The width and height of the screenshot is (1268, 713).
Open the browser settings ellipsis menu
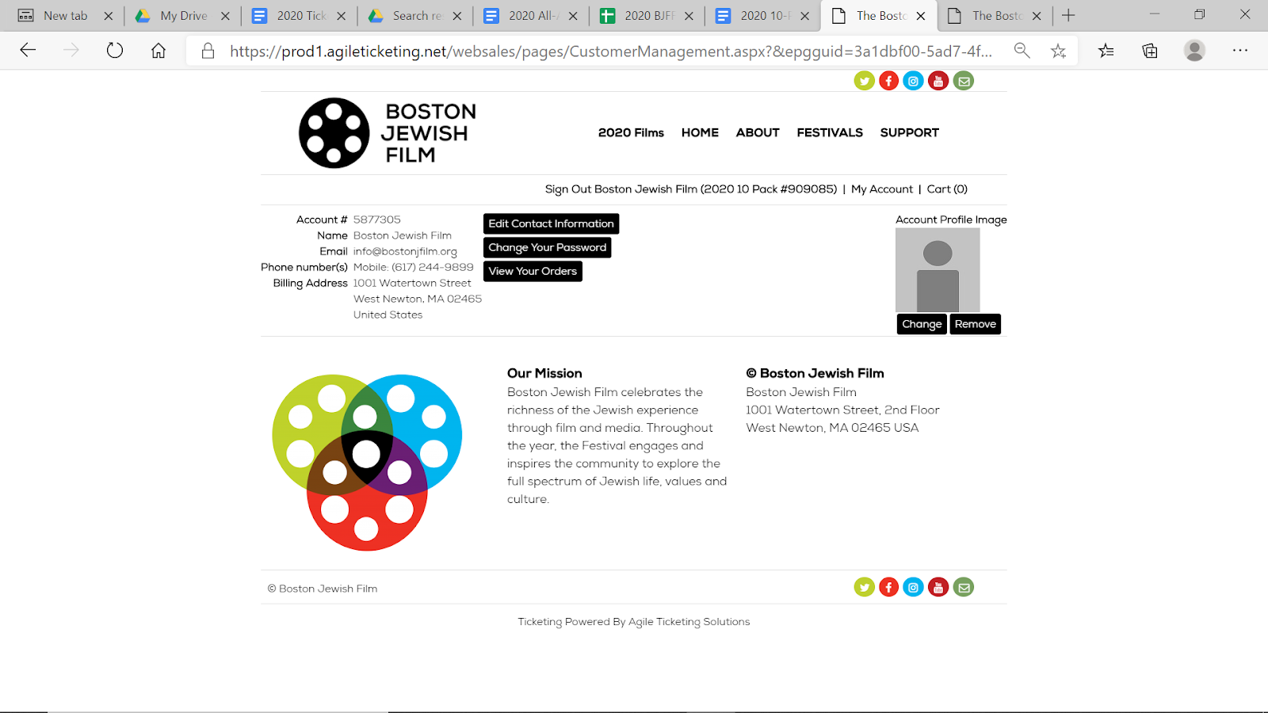(x=1240, y=51)
